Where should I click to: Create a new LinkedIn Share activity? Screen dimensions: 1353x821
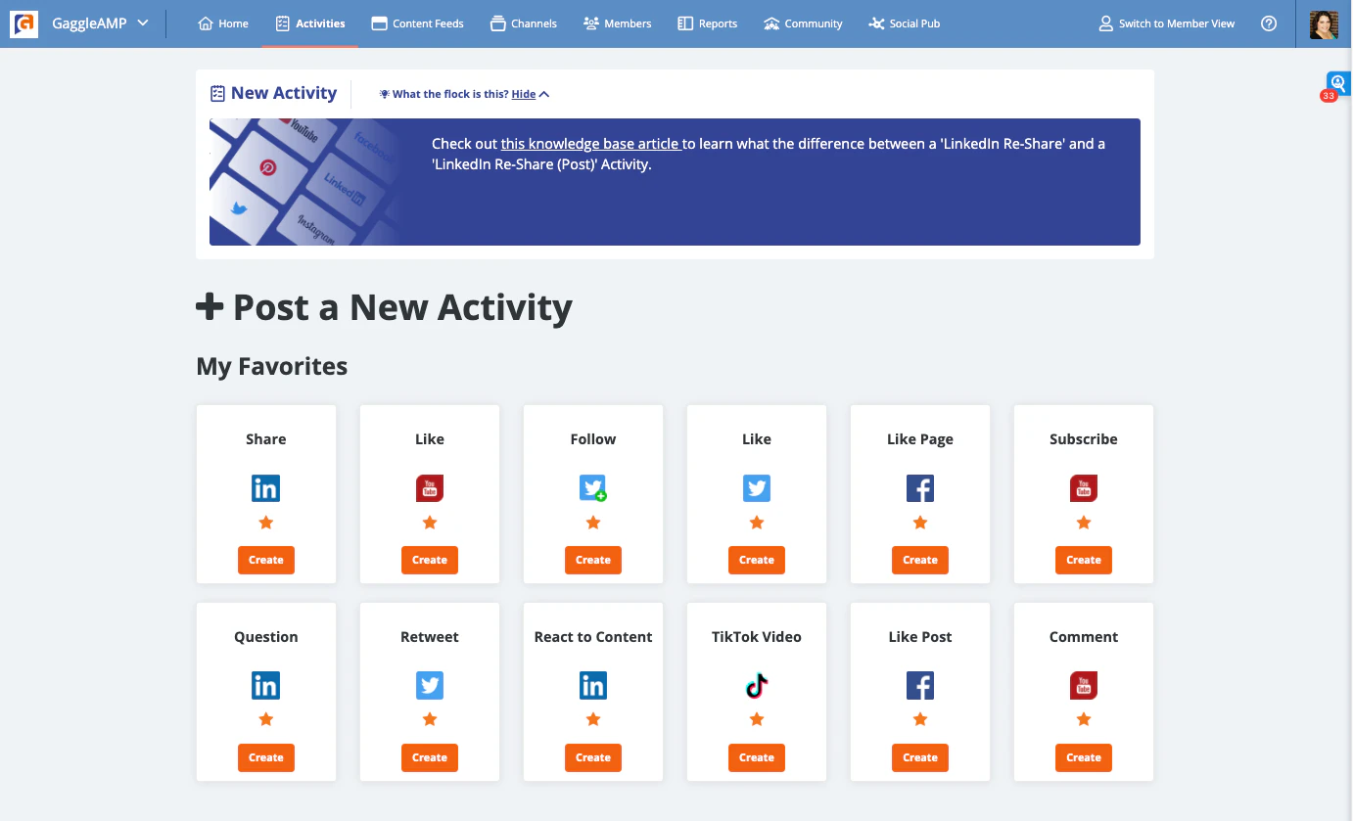(x=265, y=560)
